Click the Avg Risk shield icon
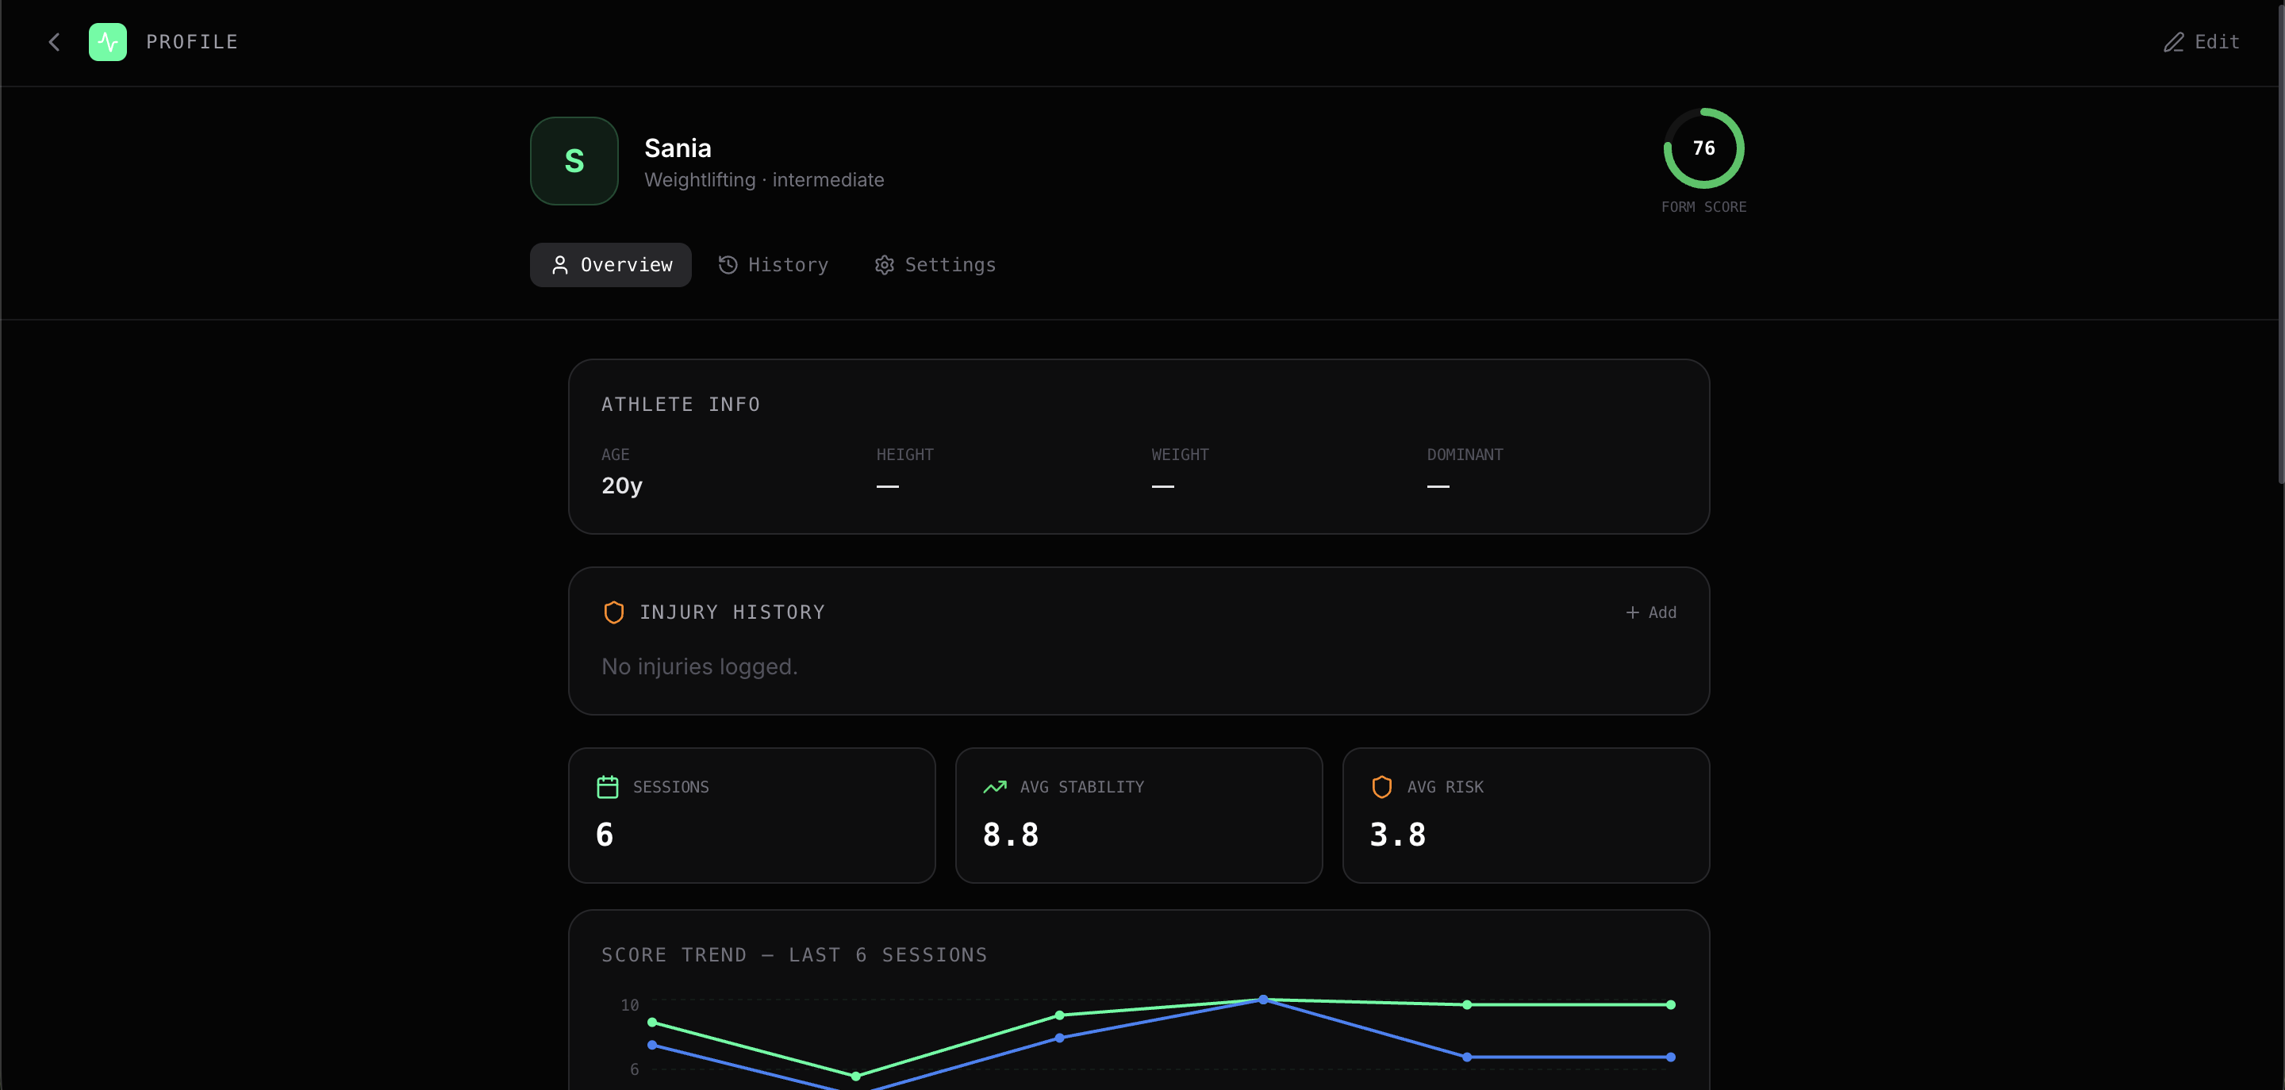 coord(1381,787)
